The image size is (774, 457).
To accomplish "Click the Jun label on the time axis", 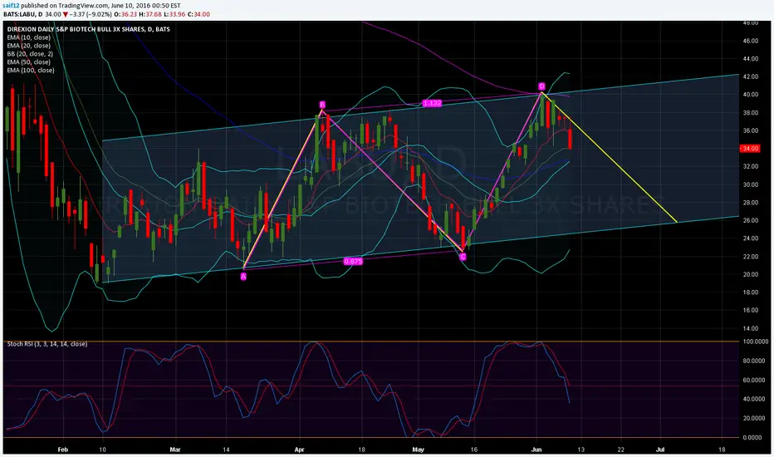I will click(536, 450).
